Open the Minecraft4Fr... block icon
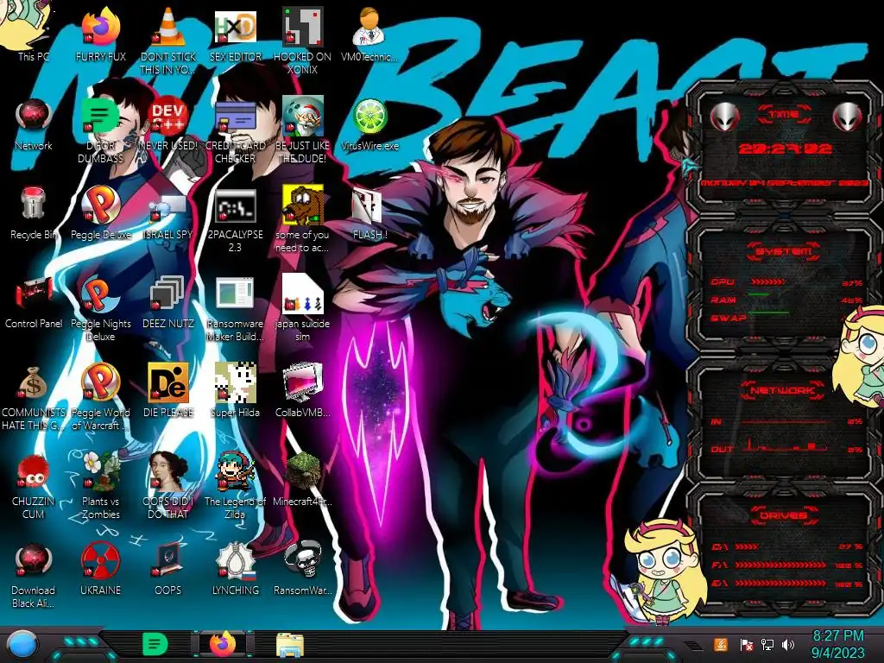The width and height of the screenshot is (884, 663). (x=302, y=480)
